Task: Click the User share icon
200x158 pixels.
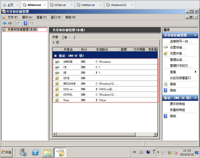Action: [57, 100]
